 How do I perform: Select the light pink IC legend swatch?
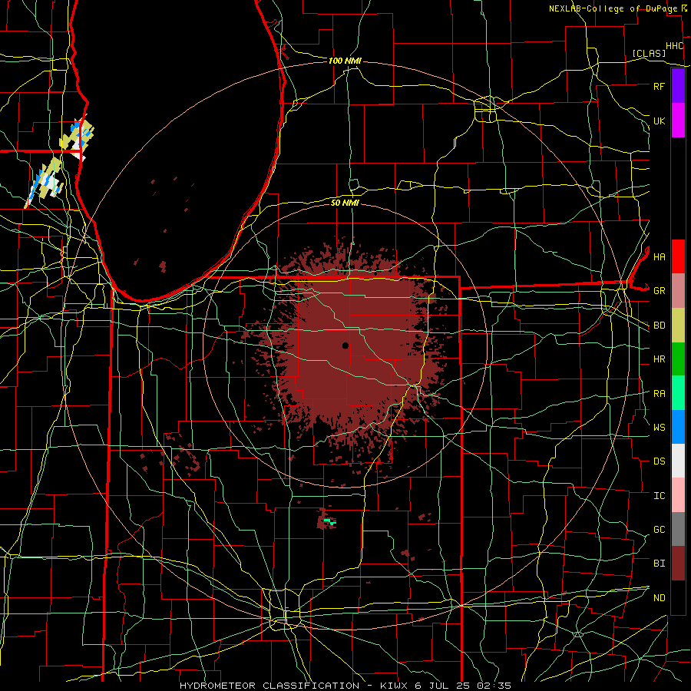pyautogui.click(x=678, y=495)
